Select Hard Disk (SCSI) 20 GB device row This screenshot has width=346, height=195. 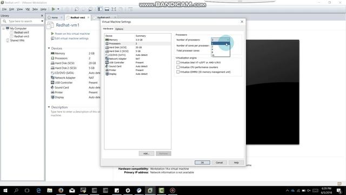tap(137, 47)
